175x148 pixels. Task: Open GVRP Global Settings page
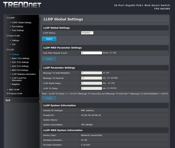22,23
